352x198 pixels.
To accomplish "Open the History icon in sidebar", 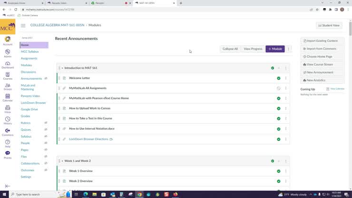I will click(x=8, y=120).
